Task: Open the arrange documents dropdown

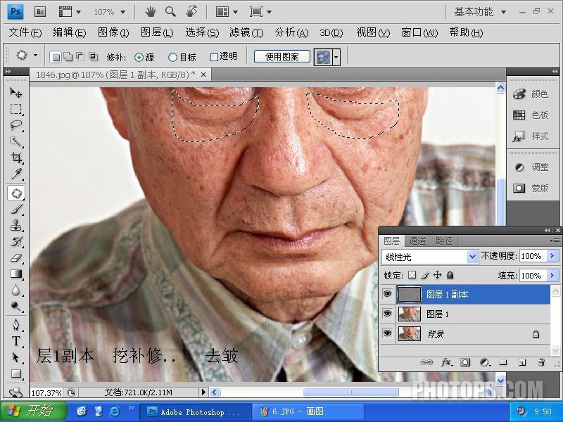Action: click(227, 12)
